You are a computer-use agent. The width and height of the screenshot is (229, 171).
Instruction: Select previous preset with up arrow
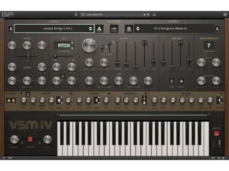(x=144, y=14)
